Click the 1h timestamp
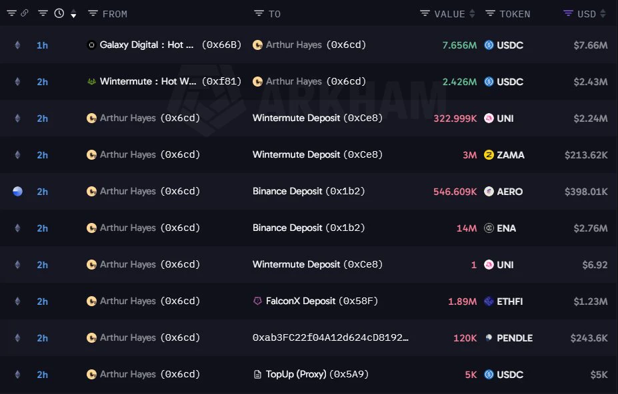The height and width of the screenshot is (394, 618). pos(42,45)
